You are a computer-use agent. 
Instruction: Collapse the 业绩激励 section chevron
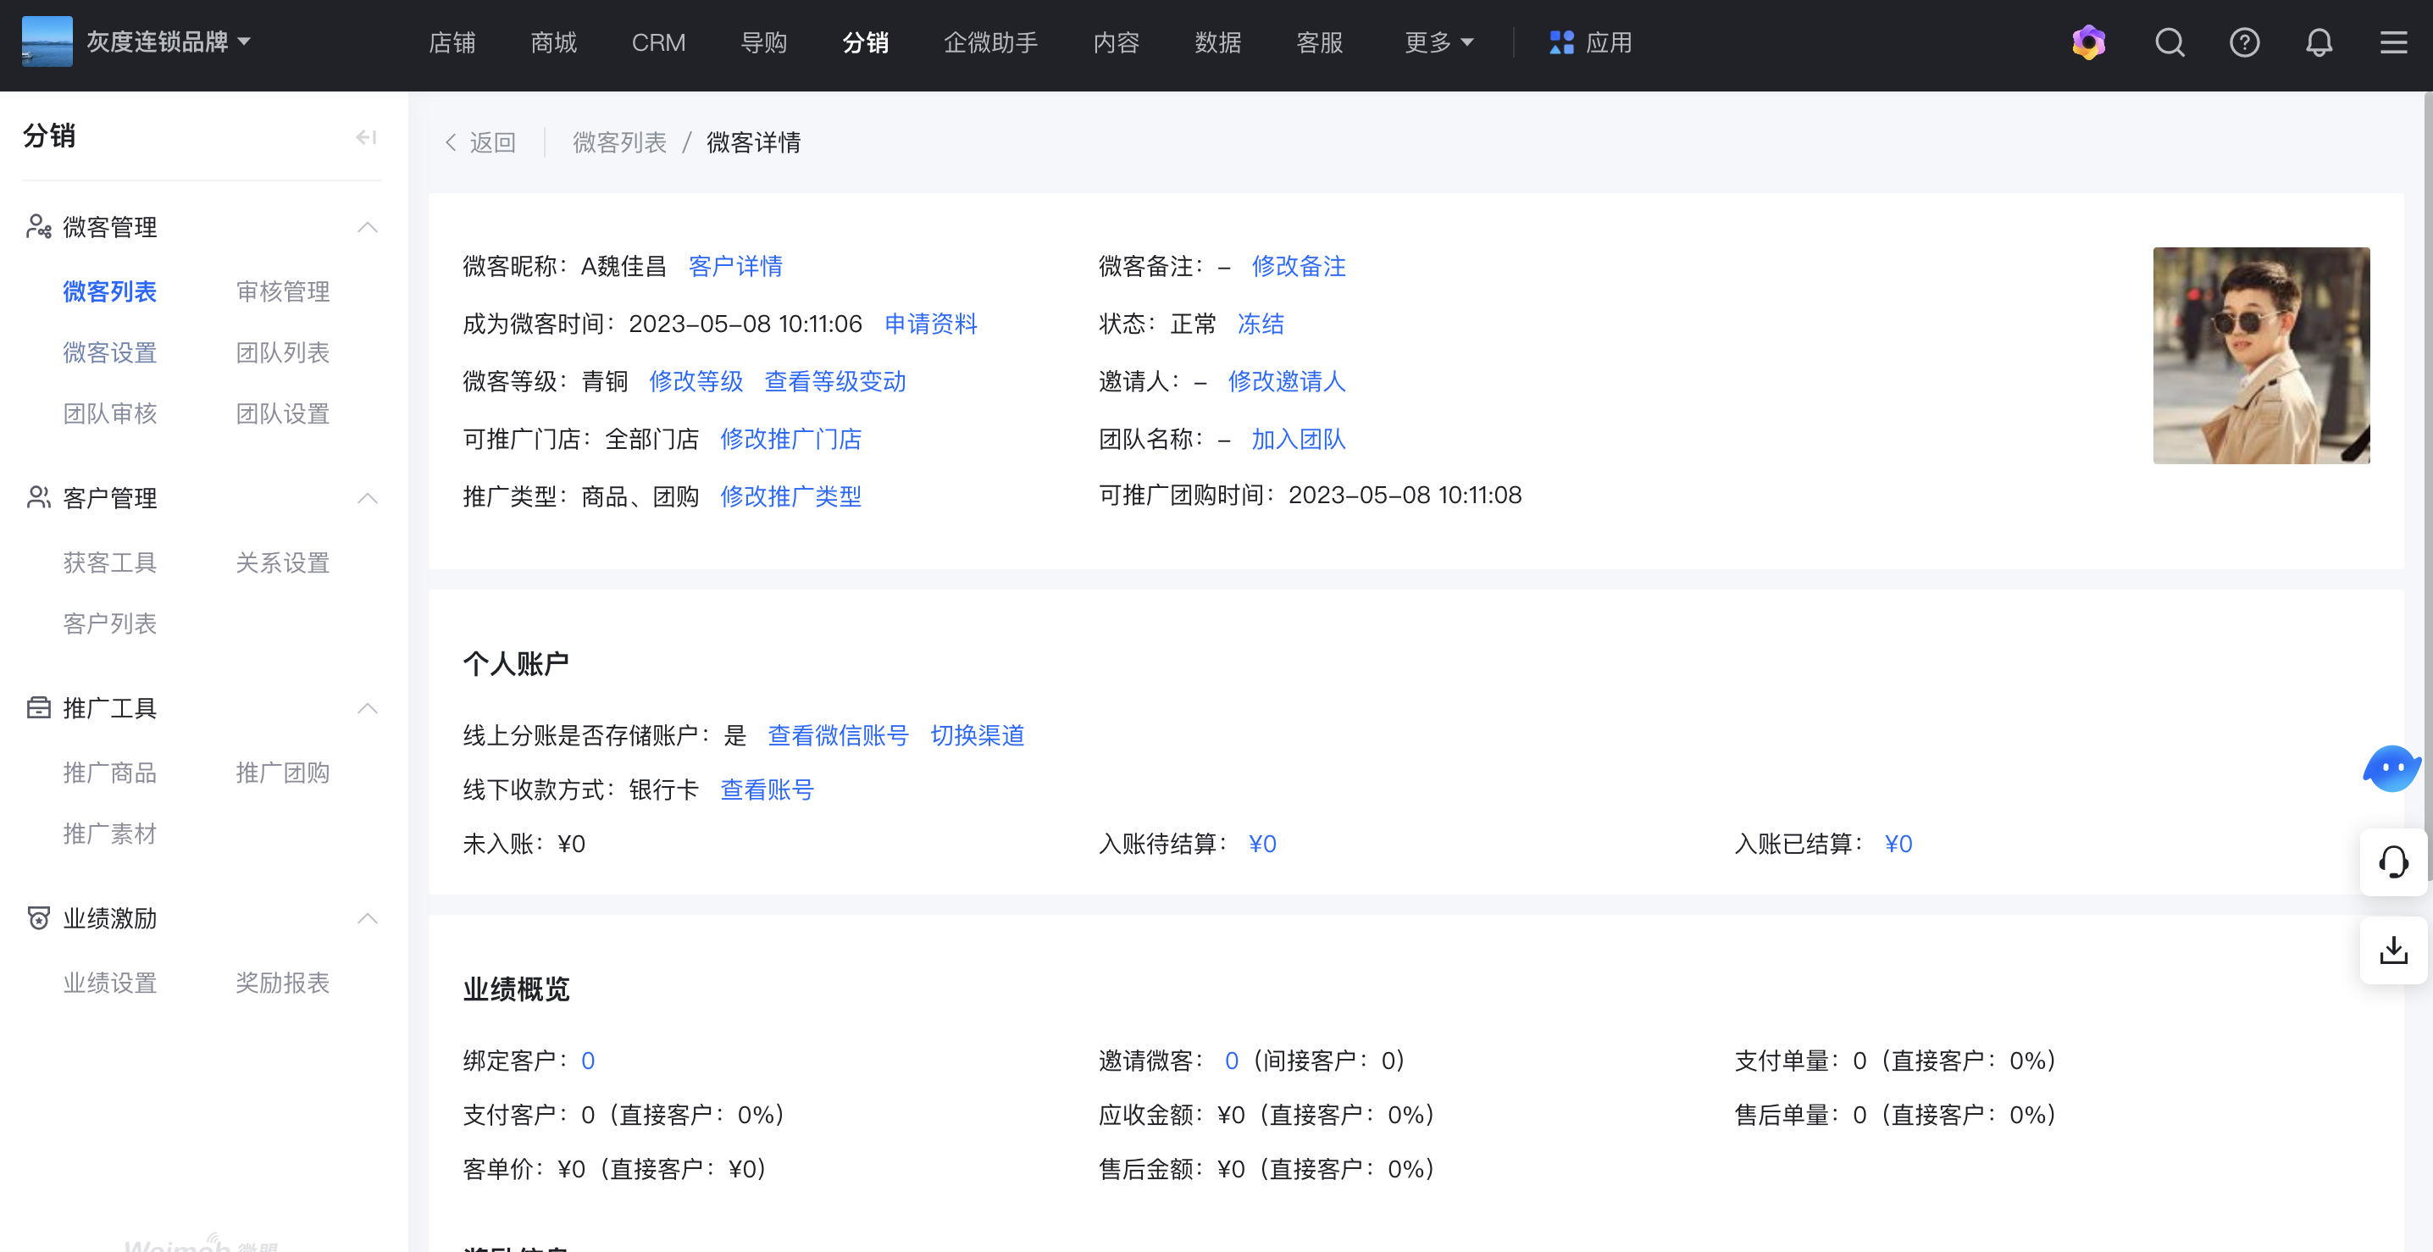368,917
